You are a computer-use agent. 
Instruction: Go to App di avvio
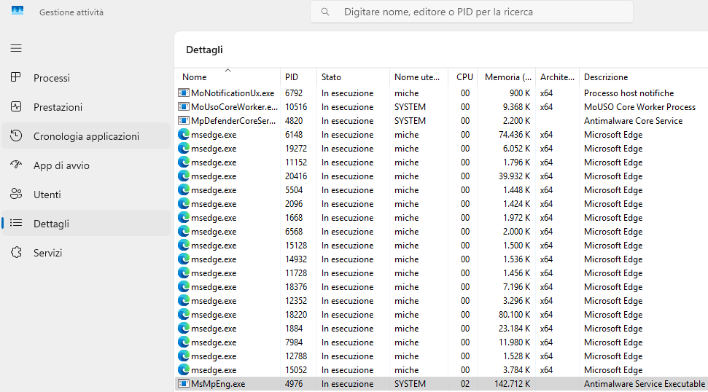pyautogui.click(x=86, y=165)
